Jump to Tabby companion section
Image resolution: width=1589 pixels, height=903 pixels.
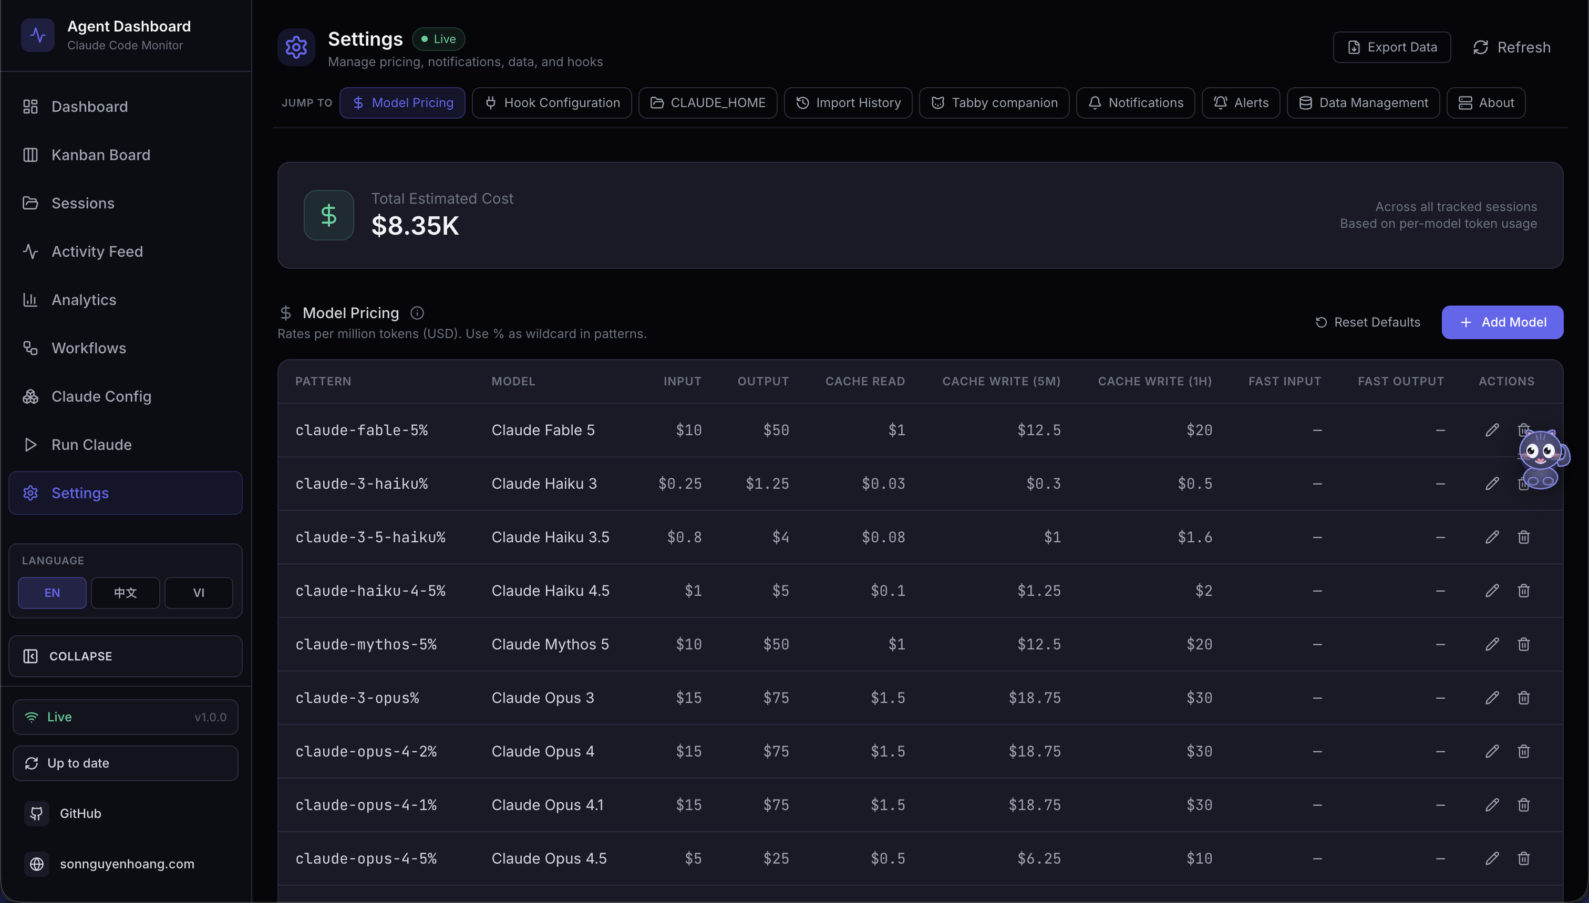[994, 103]
